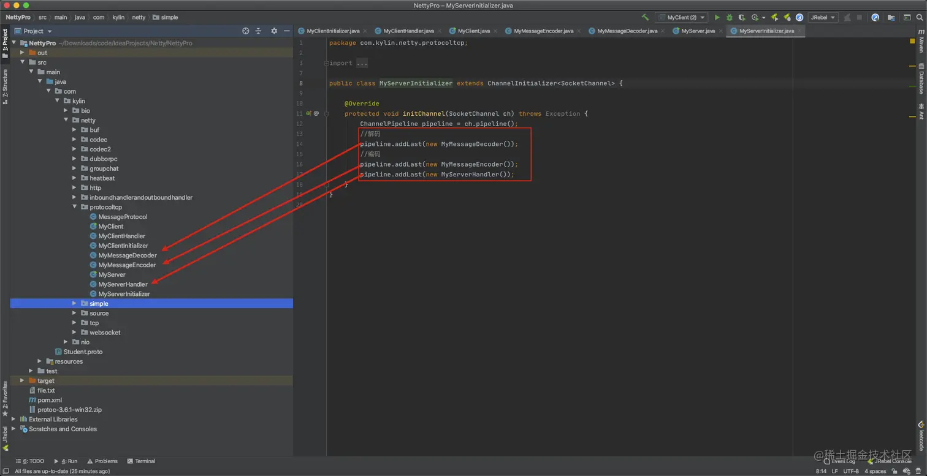Click the locate current file crosshair icon
The image size is (927, 476).
(x=246, y=31)
